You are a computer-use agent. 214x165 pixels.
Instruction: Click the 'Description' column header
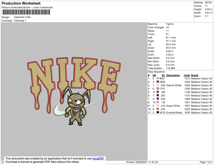[173, 75]
